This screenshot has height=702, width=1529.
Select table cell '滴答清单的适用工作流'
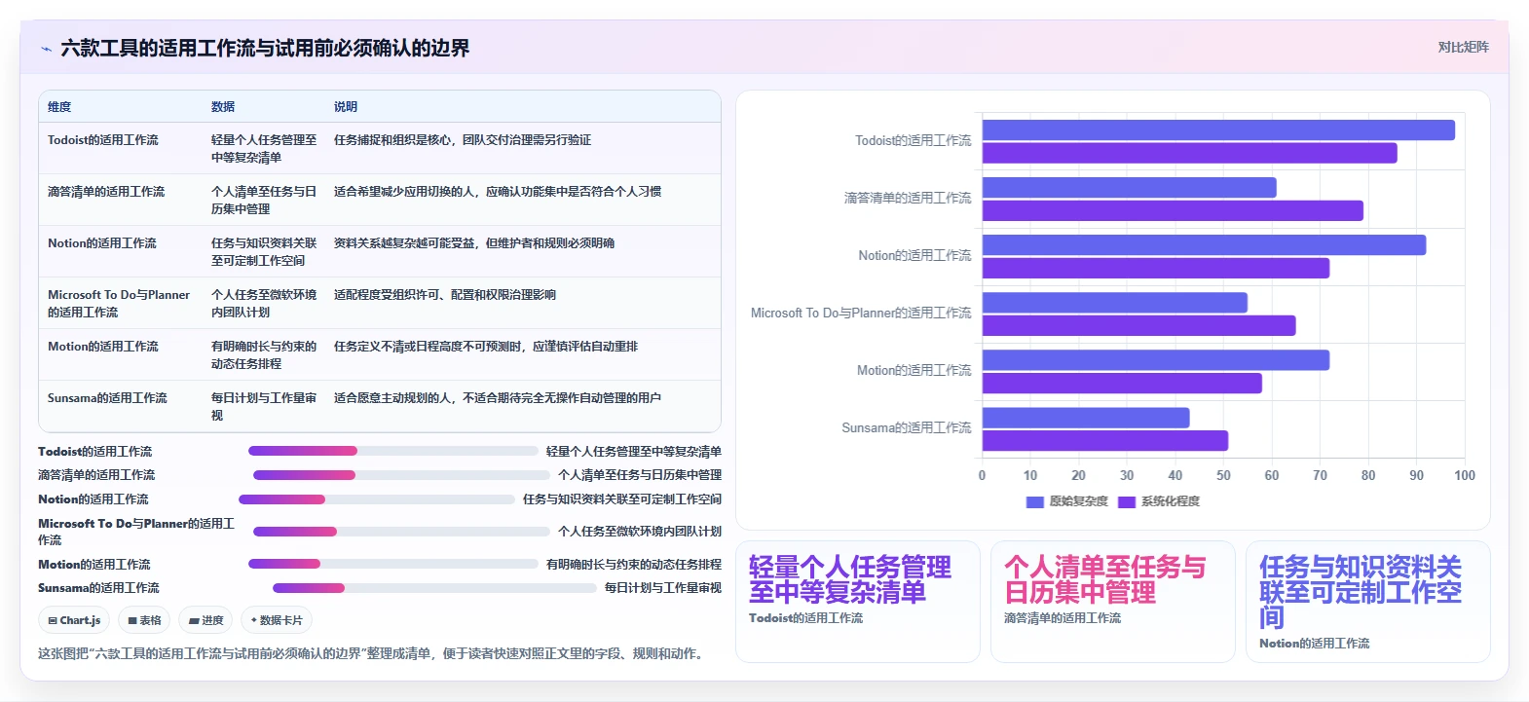(106, 192)
